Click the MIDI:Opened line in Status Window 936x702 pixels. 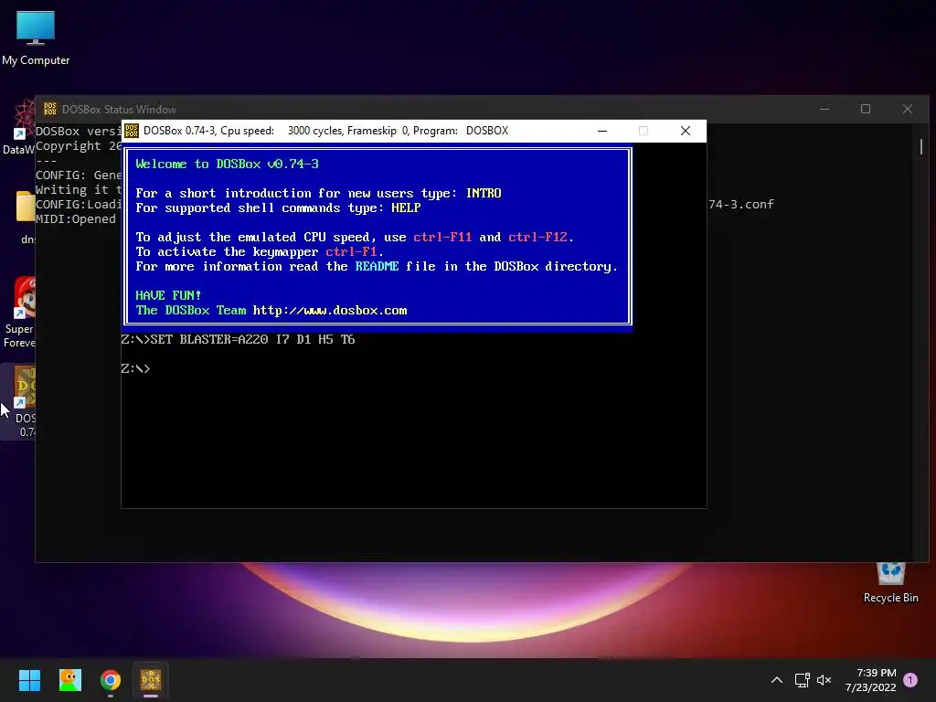(76, 219)
